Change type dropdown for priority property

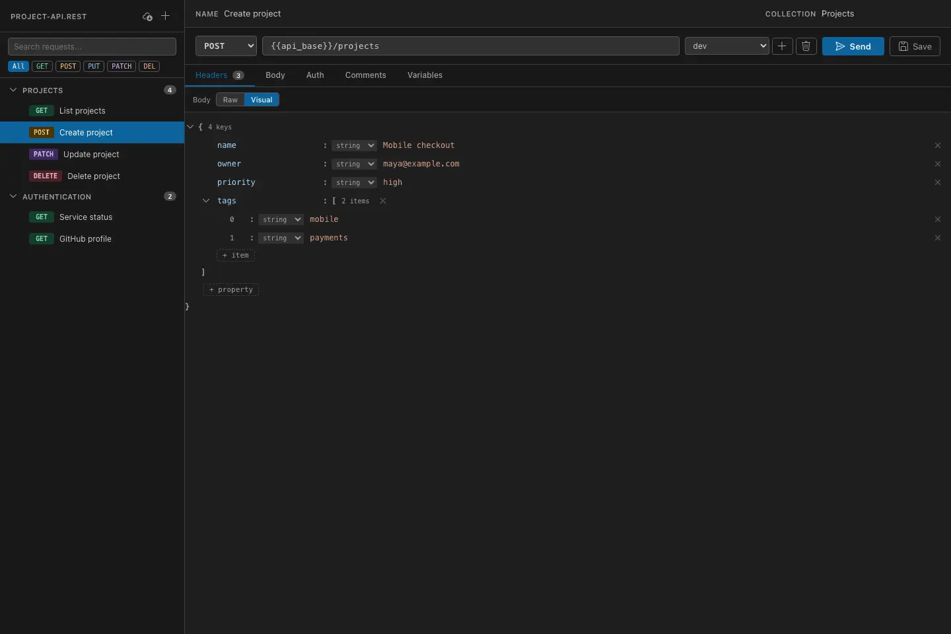tap(354, 182)
